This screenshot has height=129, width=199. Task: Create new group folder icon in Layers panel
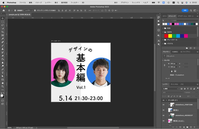coord(187,127)
